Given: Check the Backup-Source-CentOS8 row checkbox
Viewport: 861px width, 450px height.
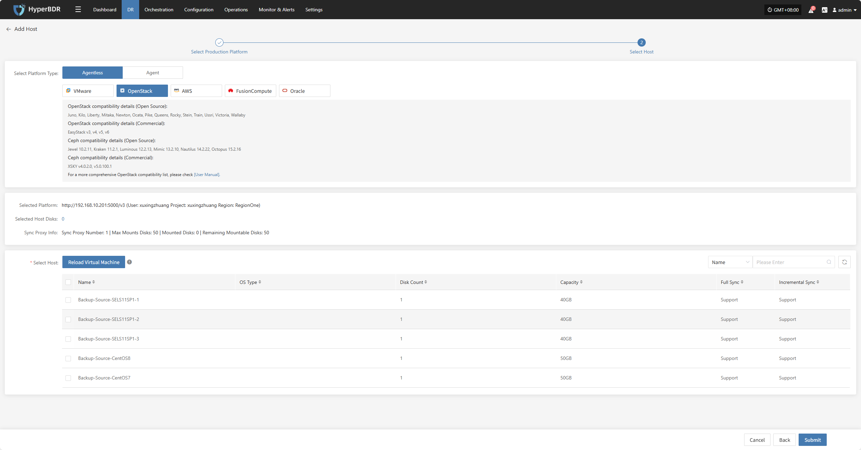Looking at the screenshot, I should pyautogui.click(x=68, y=359).
